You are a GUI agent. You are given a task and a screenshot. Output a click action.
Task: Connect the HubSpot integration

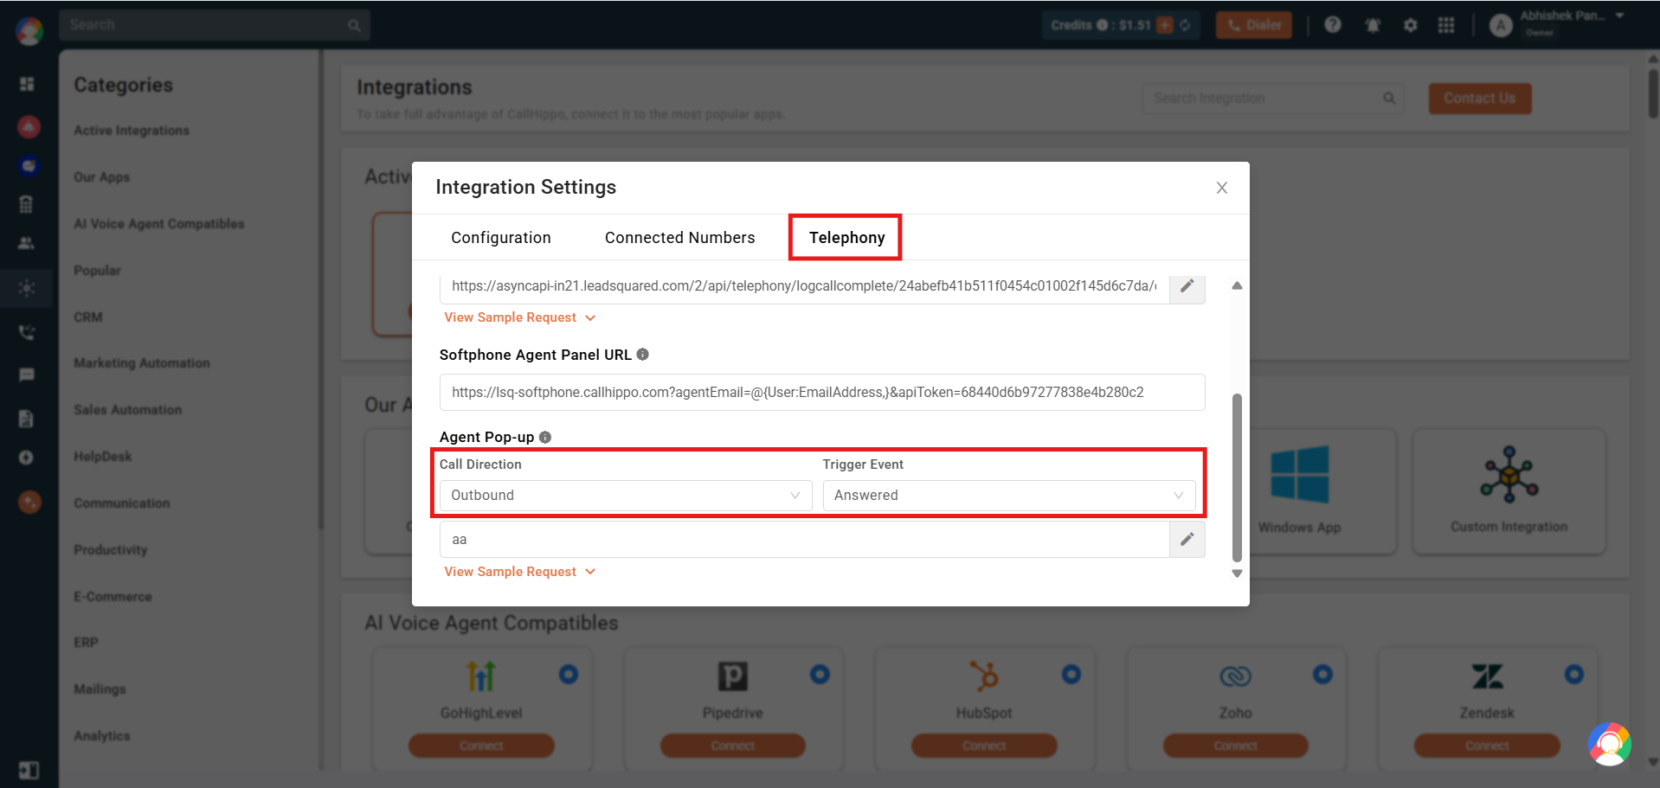click(x=984, y=746)
